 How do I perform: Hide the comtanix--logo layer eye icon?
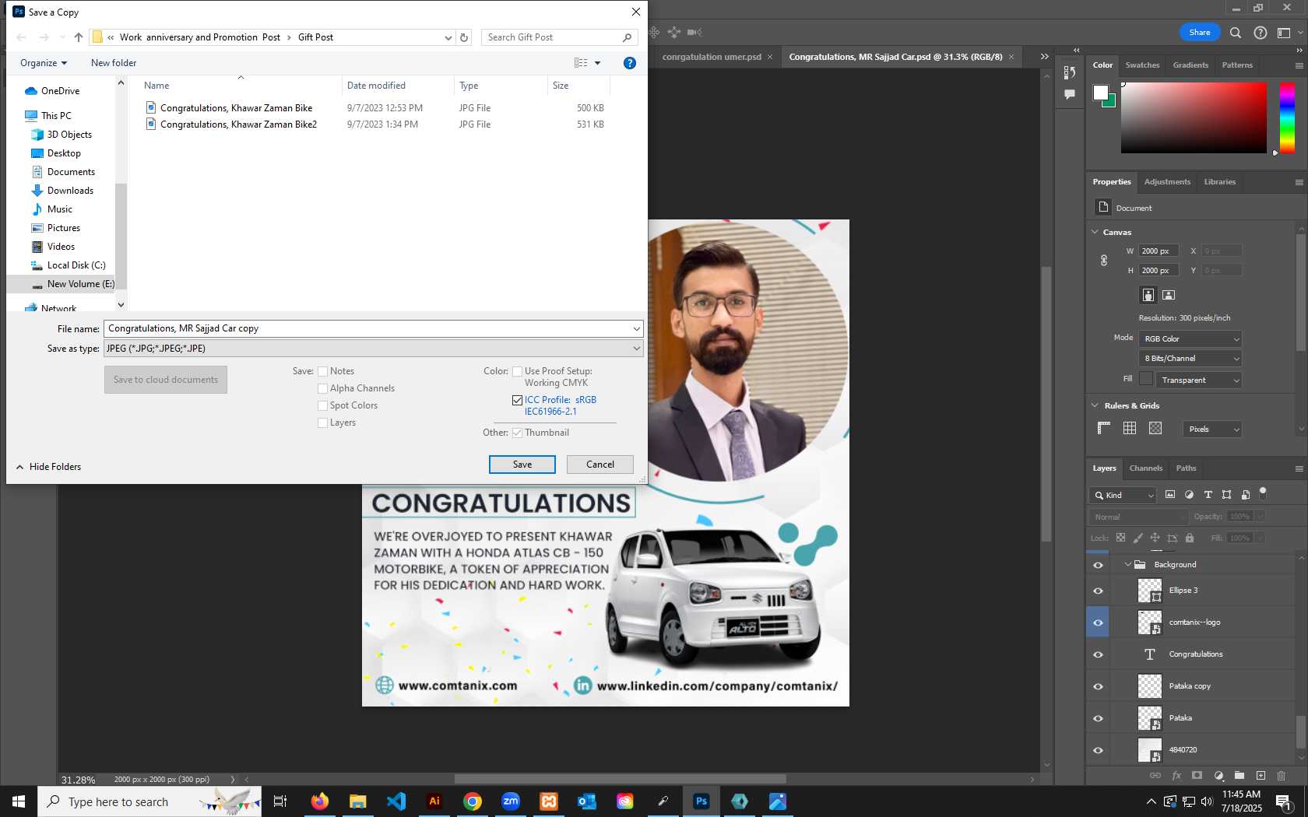click(1098, 622)
